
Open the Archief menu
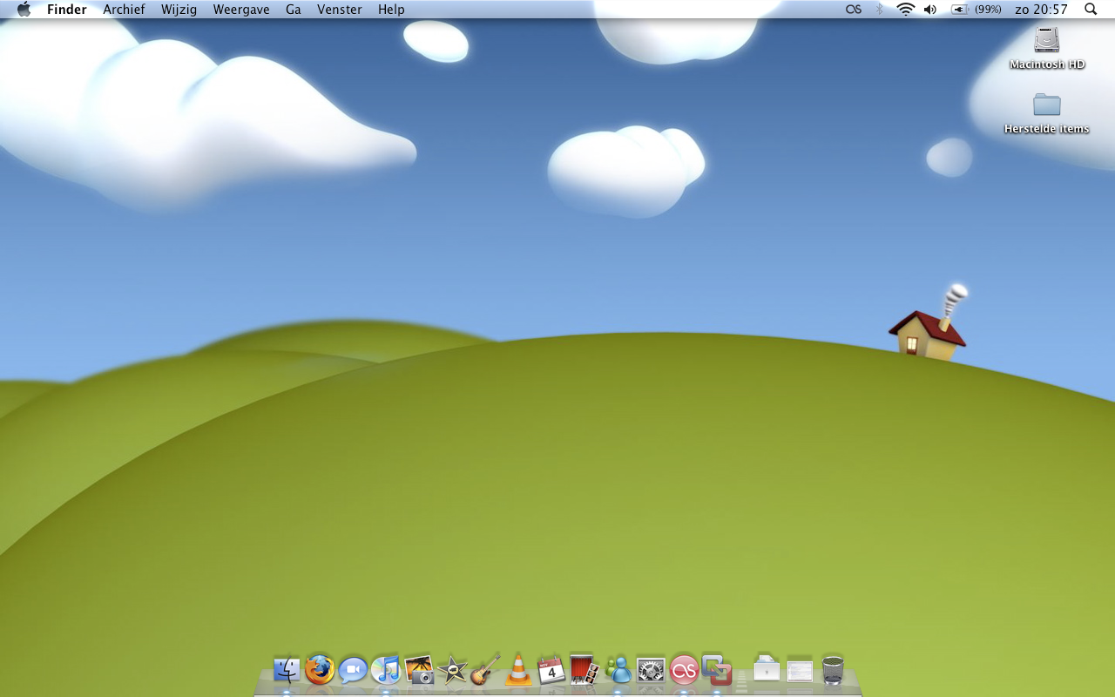coord(124,10)
